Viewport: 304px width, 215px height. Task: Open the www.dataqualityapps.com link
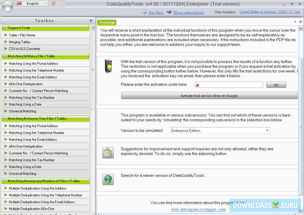point(198,209)
